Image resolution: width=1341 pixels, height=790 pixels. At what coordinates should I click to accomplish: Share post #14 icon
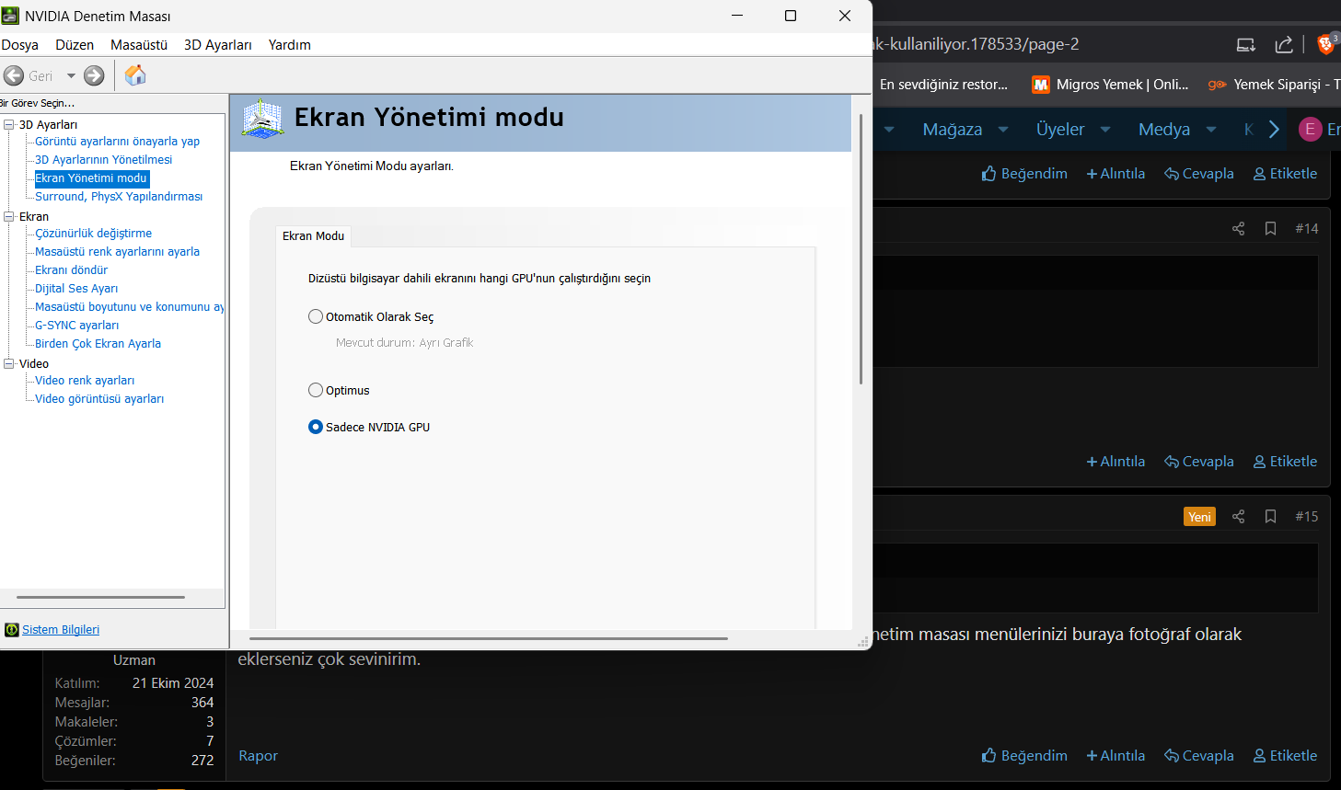1238,229
